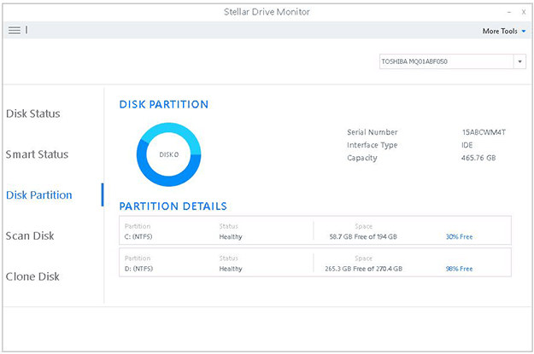Select the Disk Partition section
The image size is (534, 354).
point(39,195)
